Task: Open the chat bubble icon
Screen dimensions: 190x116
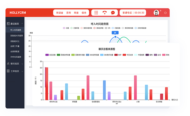Action: click(x=113, y=13)
